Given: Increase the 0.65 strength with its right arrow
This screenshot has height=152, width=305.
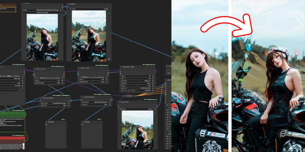Looking at the screenshot, I should 106,79.
